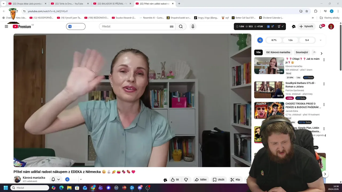Click the search magnifier button
This screenshot has height=192, width=342.
coord(181,26)
